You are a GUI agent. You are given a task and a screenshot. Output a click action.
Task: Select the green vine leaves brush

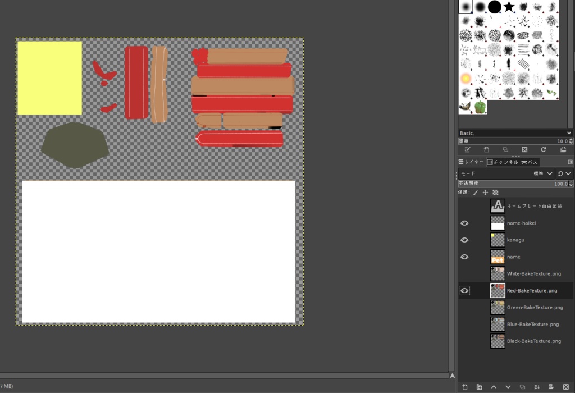[x=552, y=93]
